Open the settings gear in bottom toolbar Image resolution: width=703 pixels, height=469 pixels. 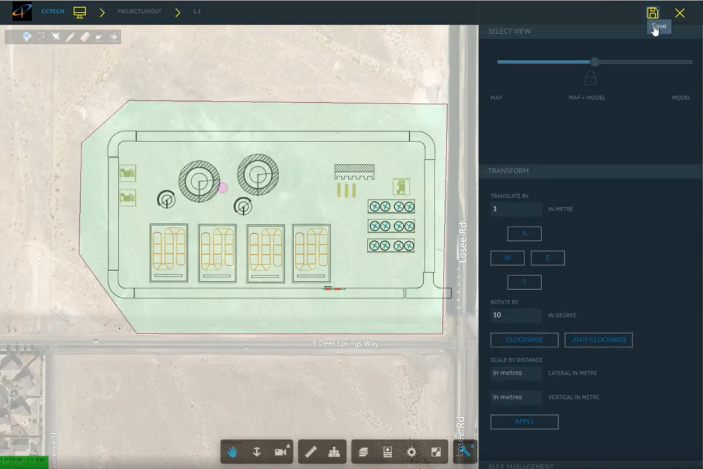(x=411, y=452)
